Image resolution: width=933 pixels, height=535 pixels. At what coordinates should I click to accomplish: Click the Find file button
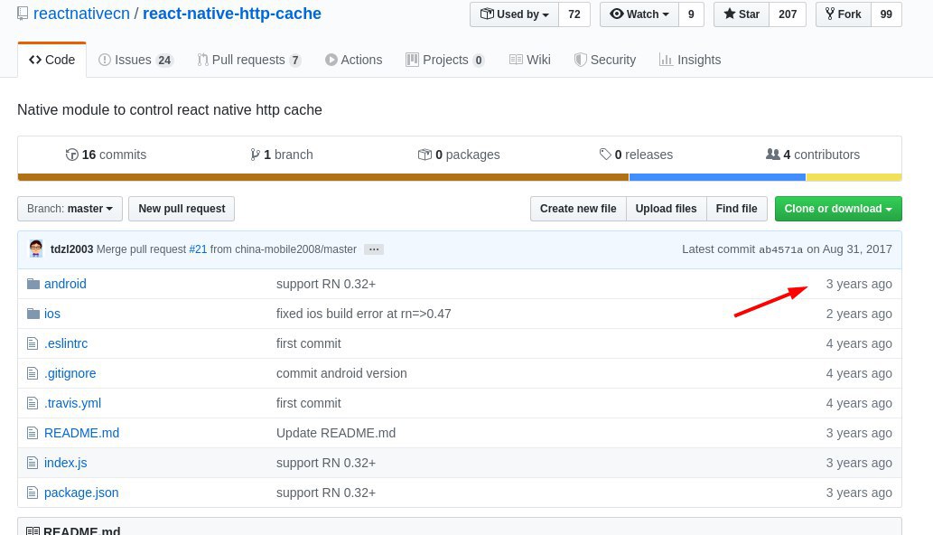coord(737,209)
